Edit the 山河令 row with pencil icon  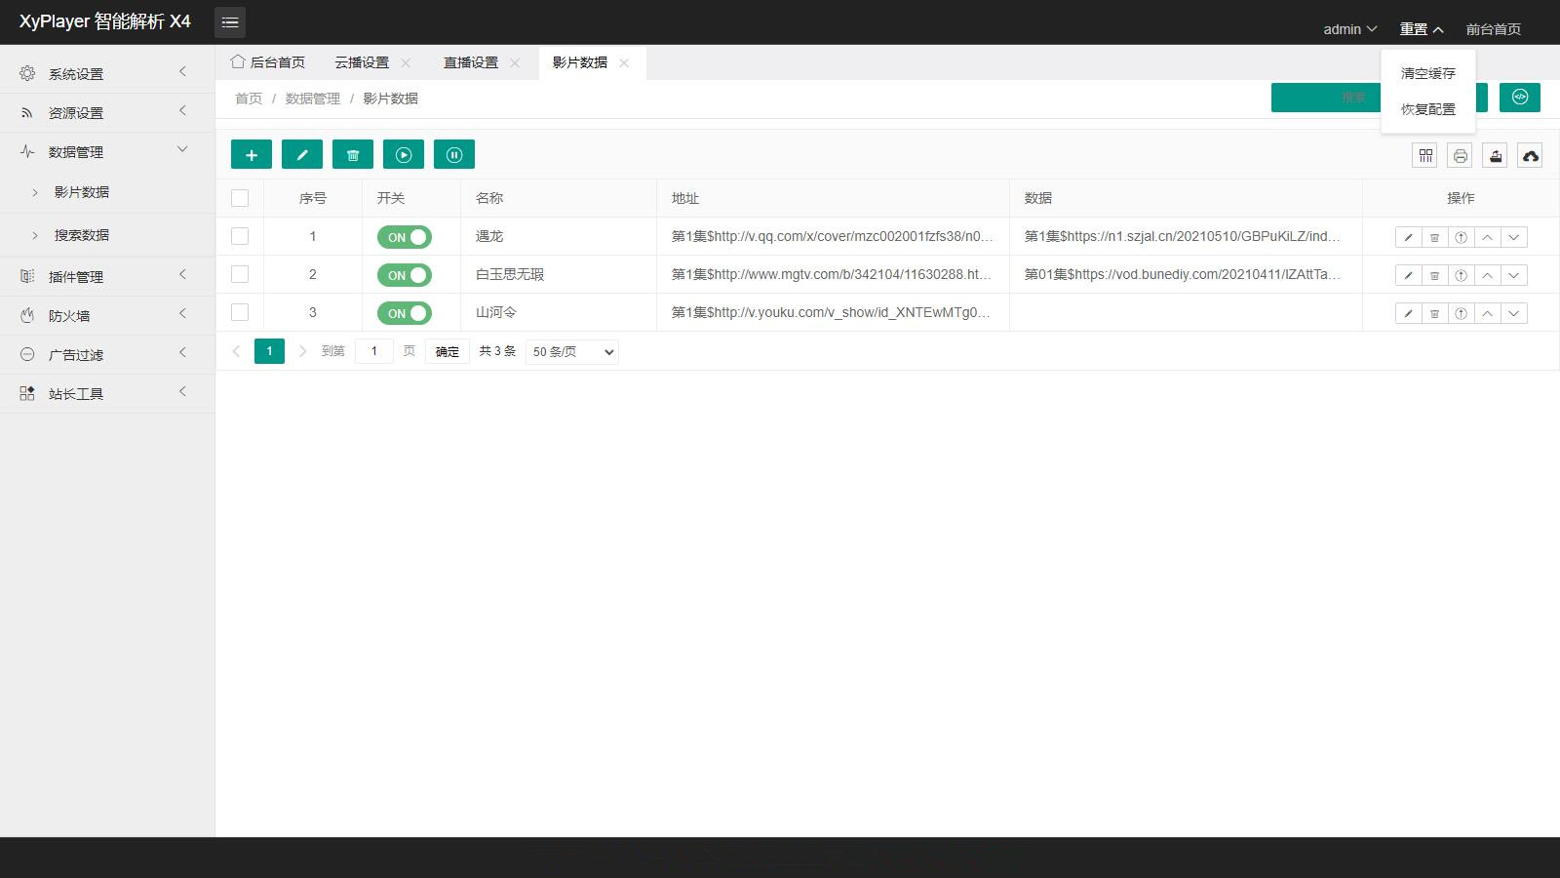[x=1408, y=313]
